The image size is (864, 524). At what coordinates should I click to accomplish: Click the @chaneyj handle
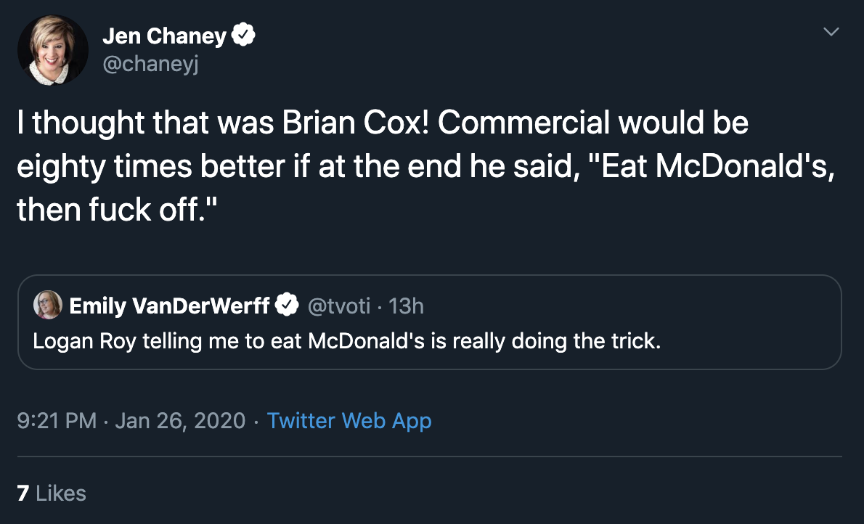click(x=150, y=65)
